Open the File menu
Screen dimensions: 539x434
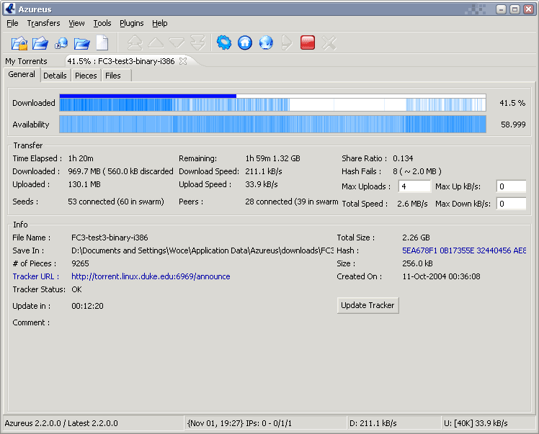tap(12, 23)
